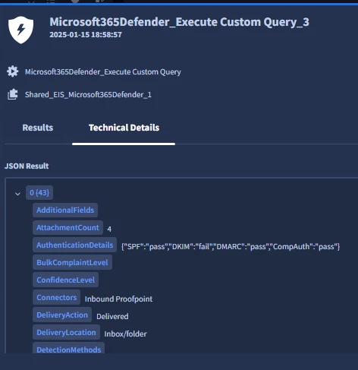The width and height of the screenshot is (358, 370).
Task: Click the AuthenticationDetails key tag
Action: 75,245
